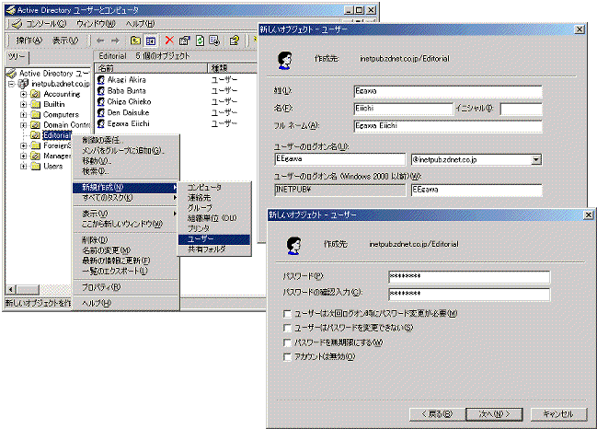Expand the Accounting tree node

[23, 93]
